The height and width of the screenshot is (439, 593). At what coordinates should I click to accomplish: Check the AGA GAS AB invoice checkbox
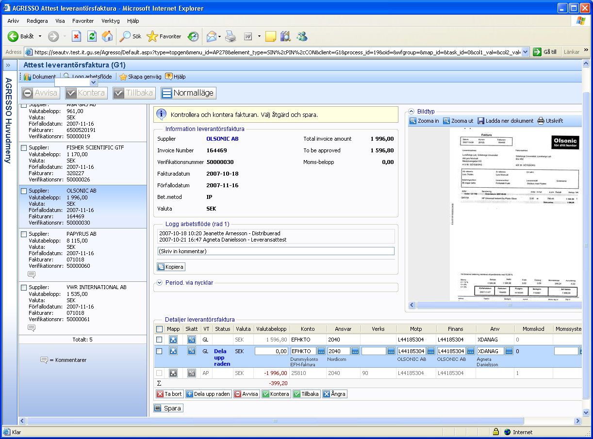[24, 105]
